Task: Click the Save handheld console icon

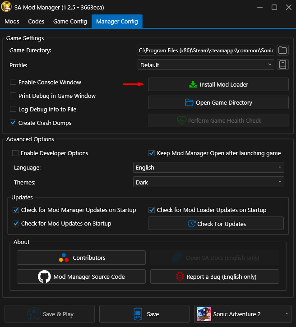Action: coord(138,314)
